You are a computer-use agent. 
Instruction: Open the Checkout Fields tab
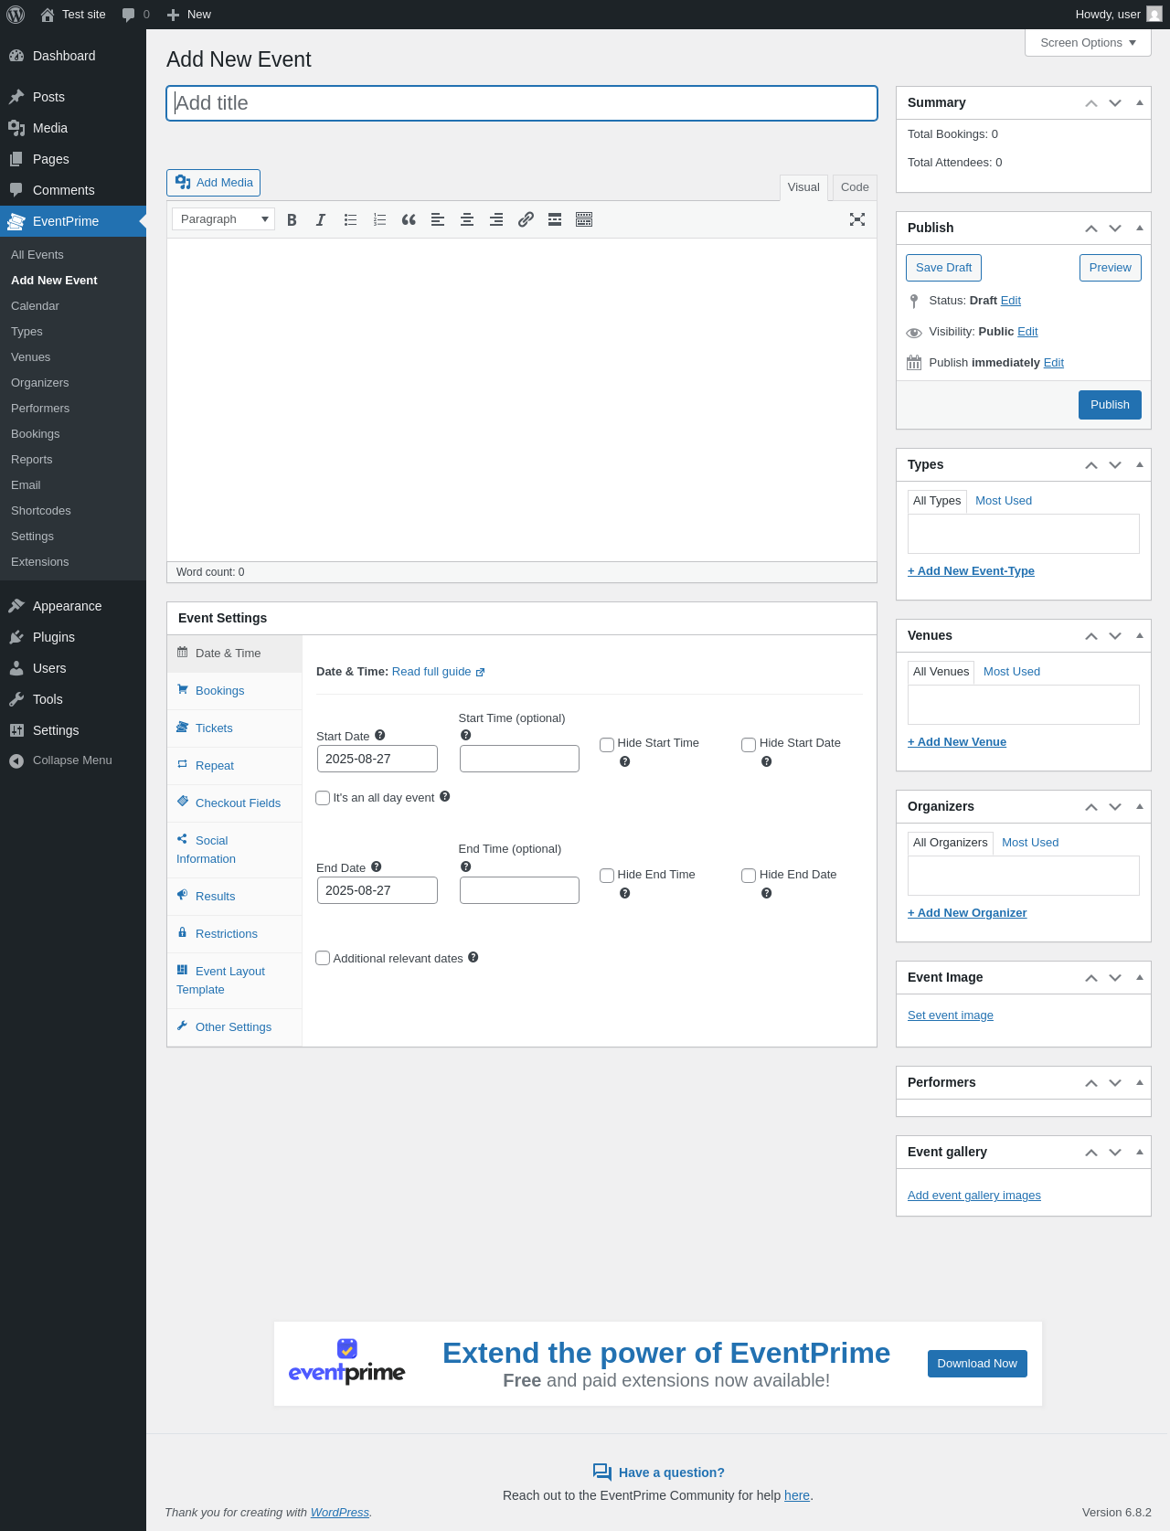coord(235,803)
